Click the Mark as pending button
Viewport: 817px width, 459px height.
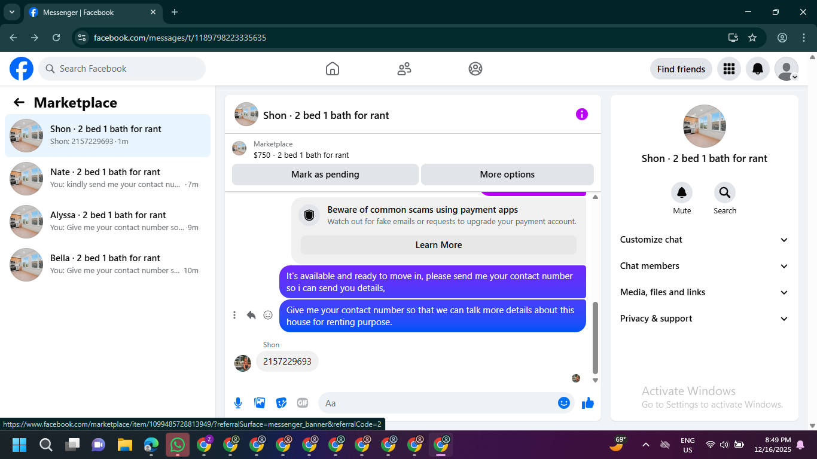click(x=325, y=175)
